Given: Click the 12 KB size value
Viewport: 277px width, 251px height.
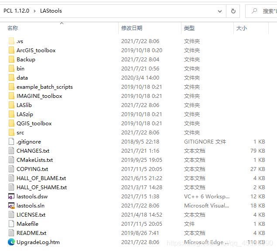Looking at the screenshot, I should [x=257, y=196].
